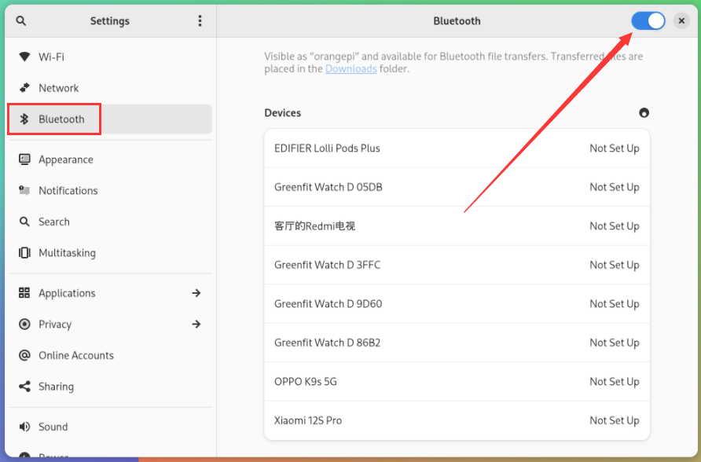
Task: Click the Notifications icon in sidebar
Action: (x=24, y=191)
